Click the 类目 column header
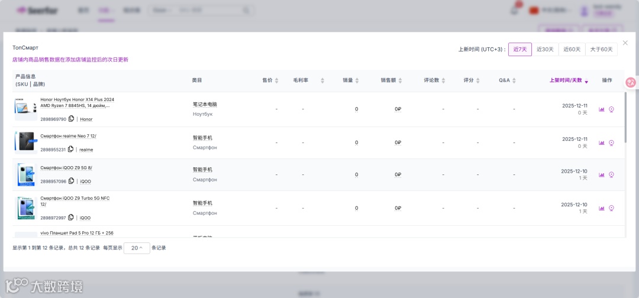639x298 pixels. [x=197, y=80]
